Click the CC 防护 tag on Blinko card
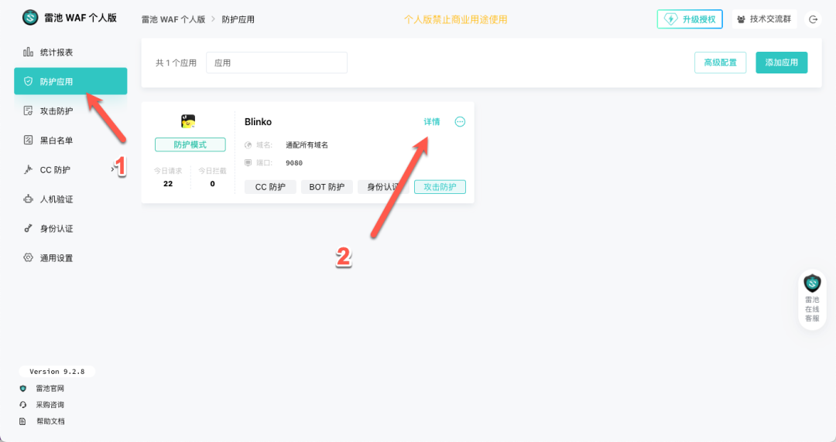836x442 pixels. 270,187
